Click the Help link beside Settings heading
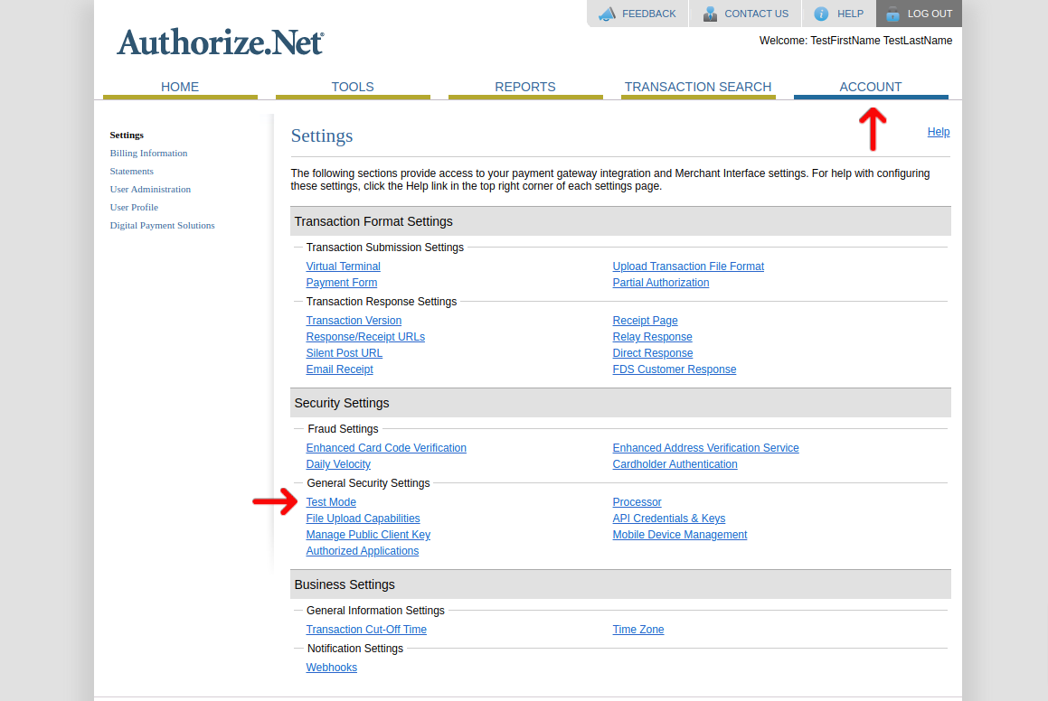The width and height of the screenshot is (1048, 701). pos(939,132)
